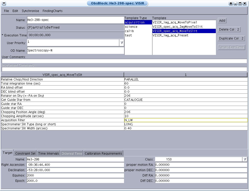Click the Recalc ExecTime button
249x191 pixels.
point(231,47)
